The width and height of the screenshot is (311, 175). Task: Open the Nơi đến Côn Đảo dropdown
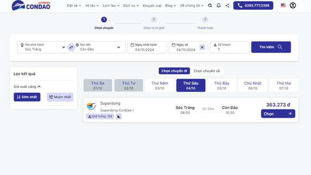coord(99,47)
